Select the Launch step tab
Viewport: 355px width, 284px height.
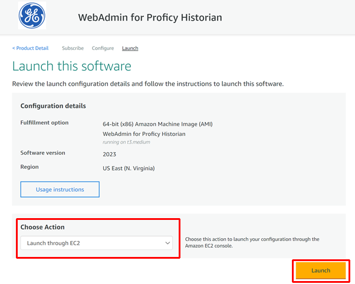[130, 48]
